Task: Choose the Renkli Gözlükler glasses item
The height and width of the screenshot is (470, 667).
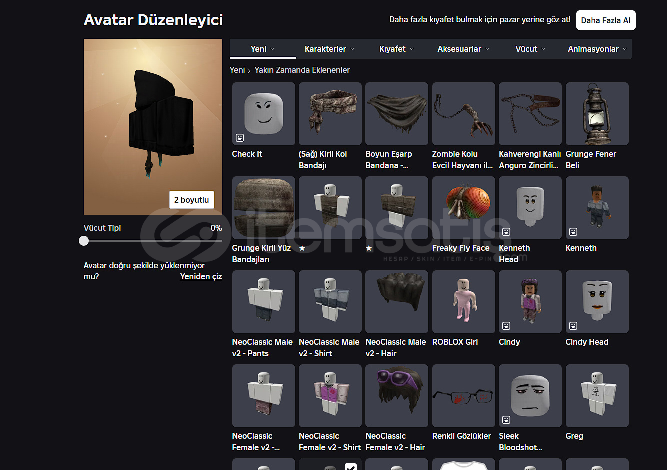Action: 463,396
